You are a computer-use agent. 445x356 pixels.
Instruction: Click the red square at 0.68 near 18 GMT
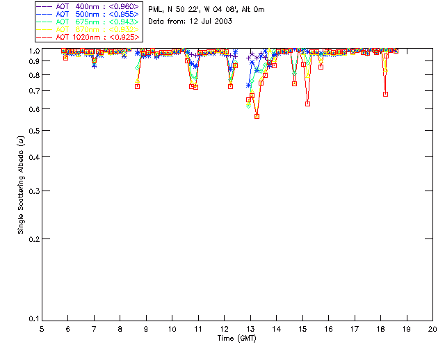coord(385,94)
